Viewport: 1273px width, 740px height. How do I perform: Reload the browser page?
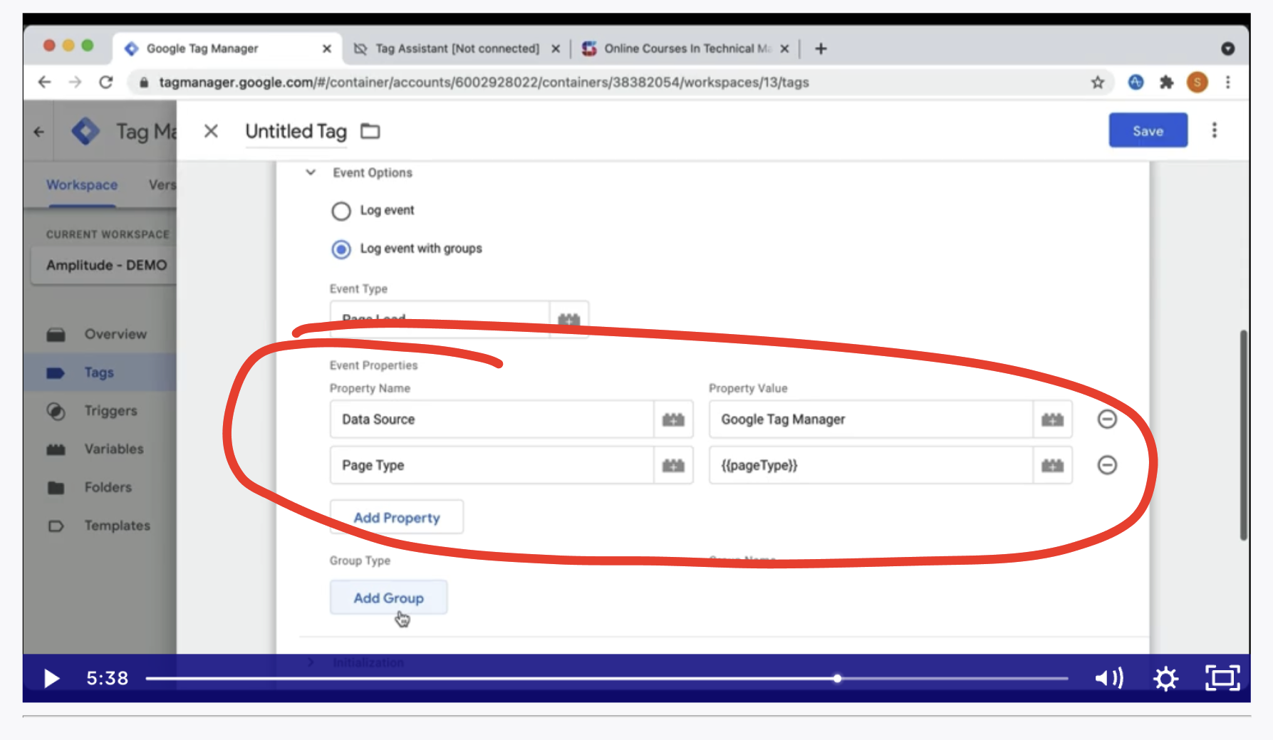[x=106, y=83]
